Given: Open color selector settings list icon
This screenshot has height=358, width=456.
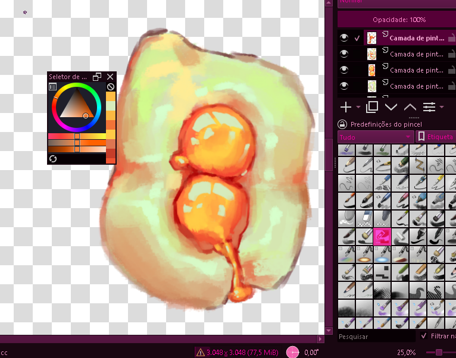Looking at the screenshot, I should [x=52, y=87].
